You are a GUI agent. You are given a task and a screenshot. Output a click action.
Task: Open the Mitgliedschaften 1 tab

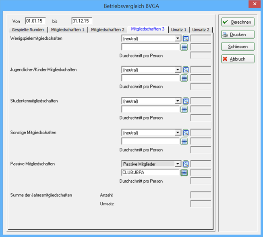click(68, 30)
